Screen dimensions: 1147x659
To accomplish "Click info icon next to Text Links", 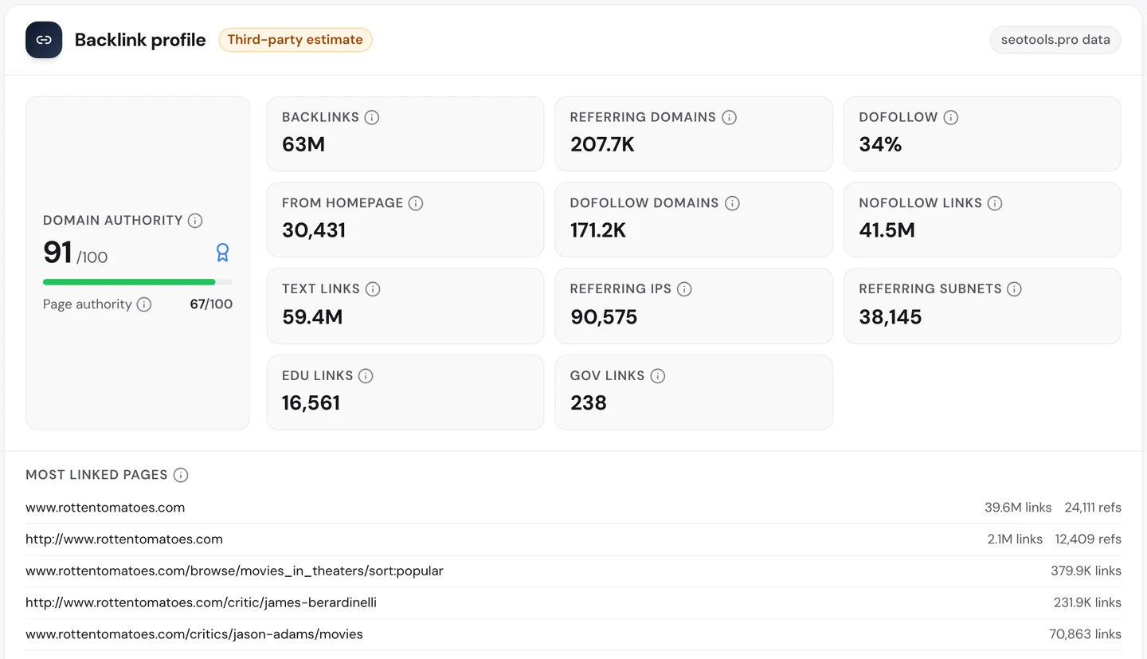I will tap(373, 289).
